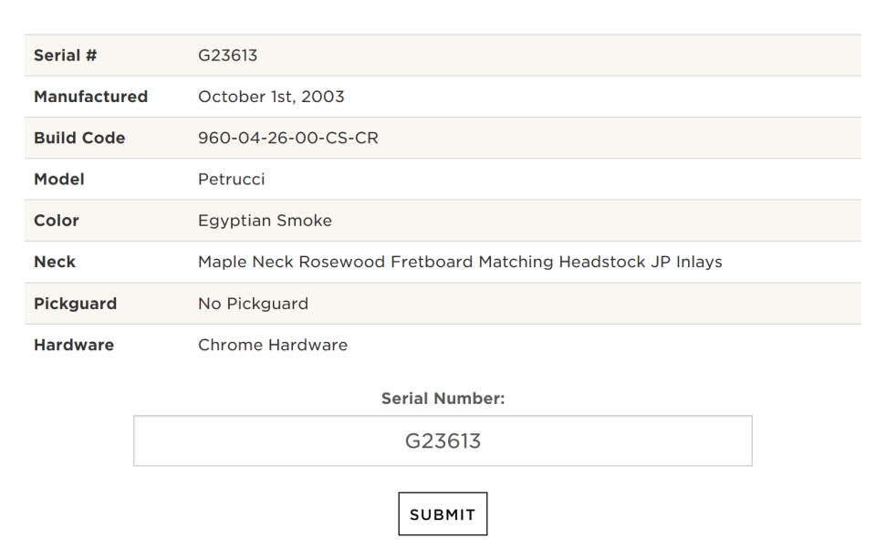Image resolution: width=876 pixels, height=549 pixels.
Task: Click the Build Code row label
Action: point(79,138)
